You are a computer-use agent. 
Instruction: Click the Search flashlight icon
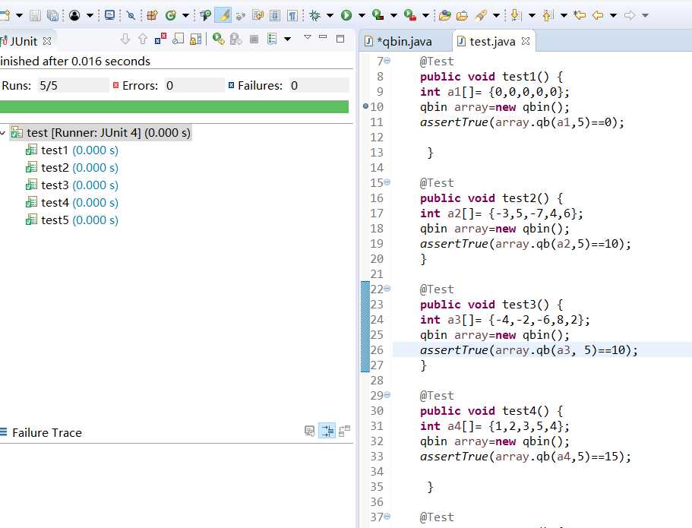pos(481,15)
